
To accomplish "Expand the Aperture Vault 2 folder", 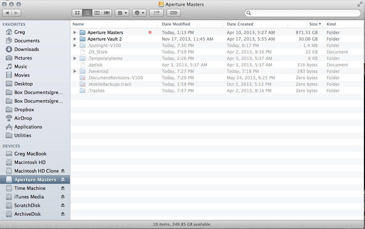I will tap(75, 39).
